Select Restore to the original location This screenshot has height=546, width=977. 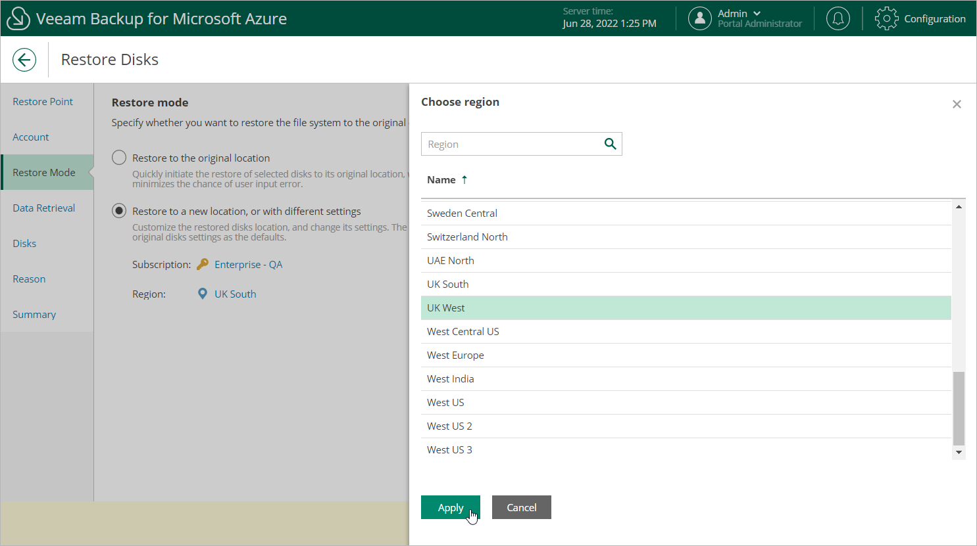pos(119,158)
